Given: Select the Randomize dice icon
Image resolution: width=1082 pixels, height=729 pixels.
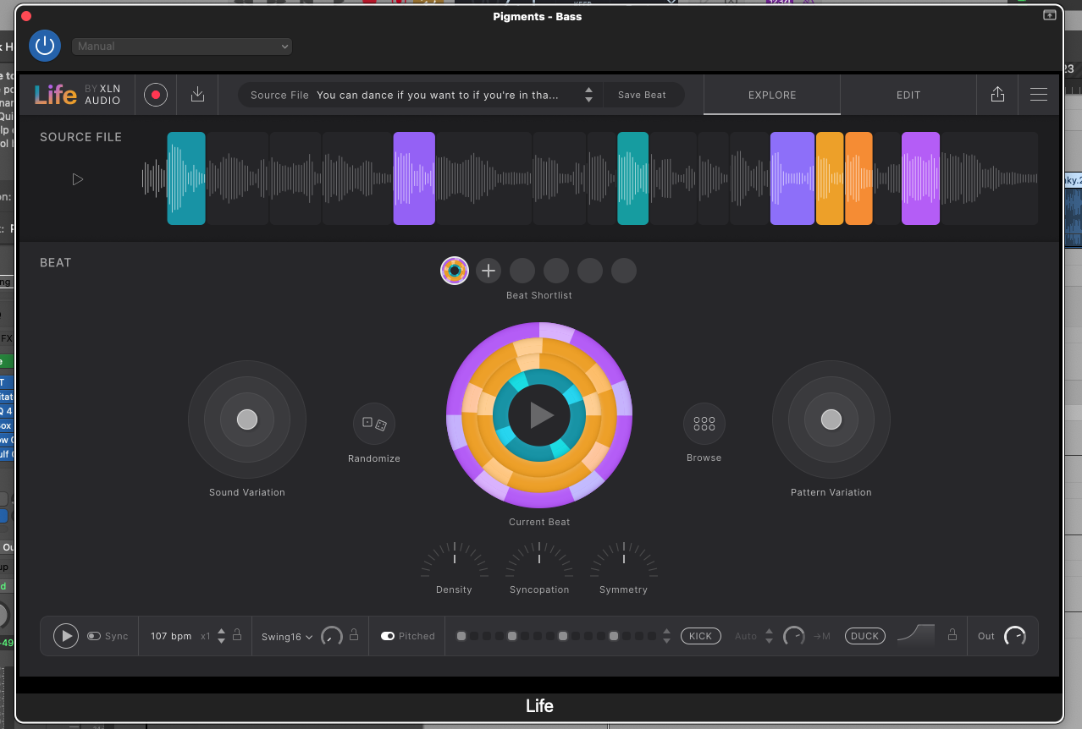Looking at the screenshot, I should click(x=373, y=424).
